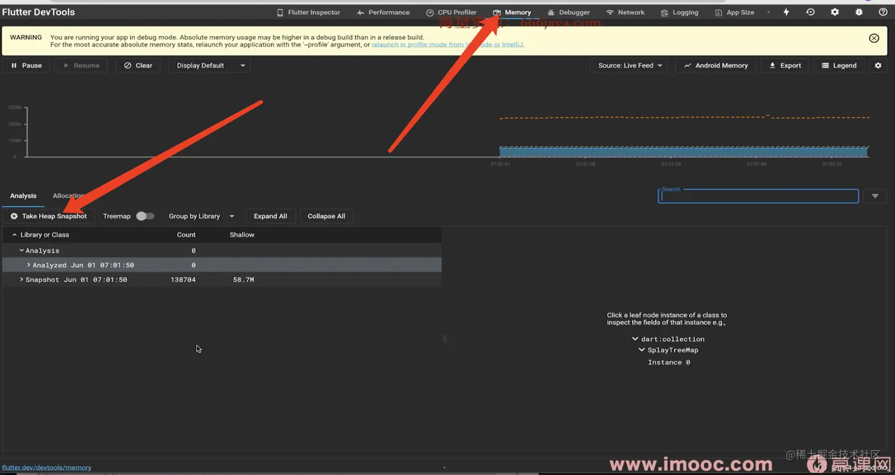Open the App Size tab
The image size is (895, 475).
[734, 12]
